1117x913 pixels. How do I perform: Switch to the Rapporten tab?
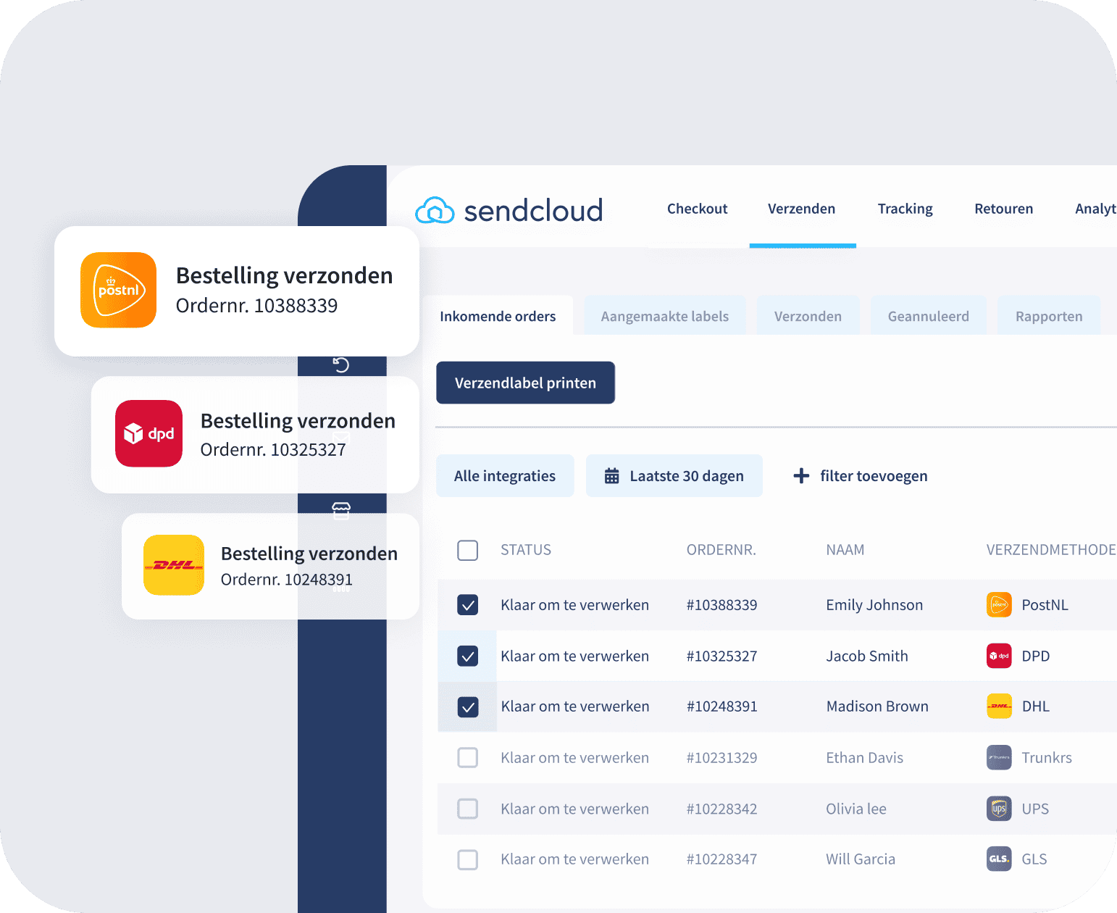1049,316
